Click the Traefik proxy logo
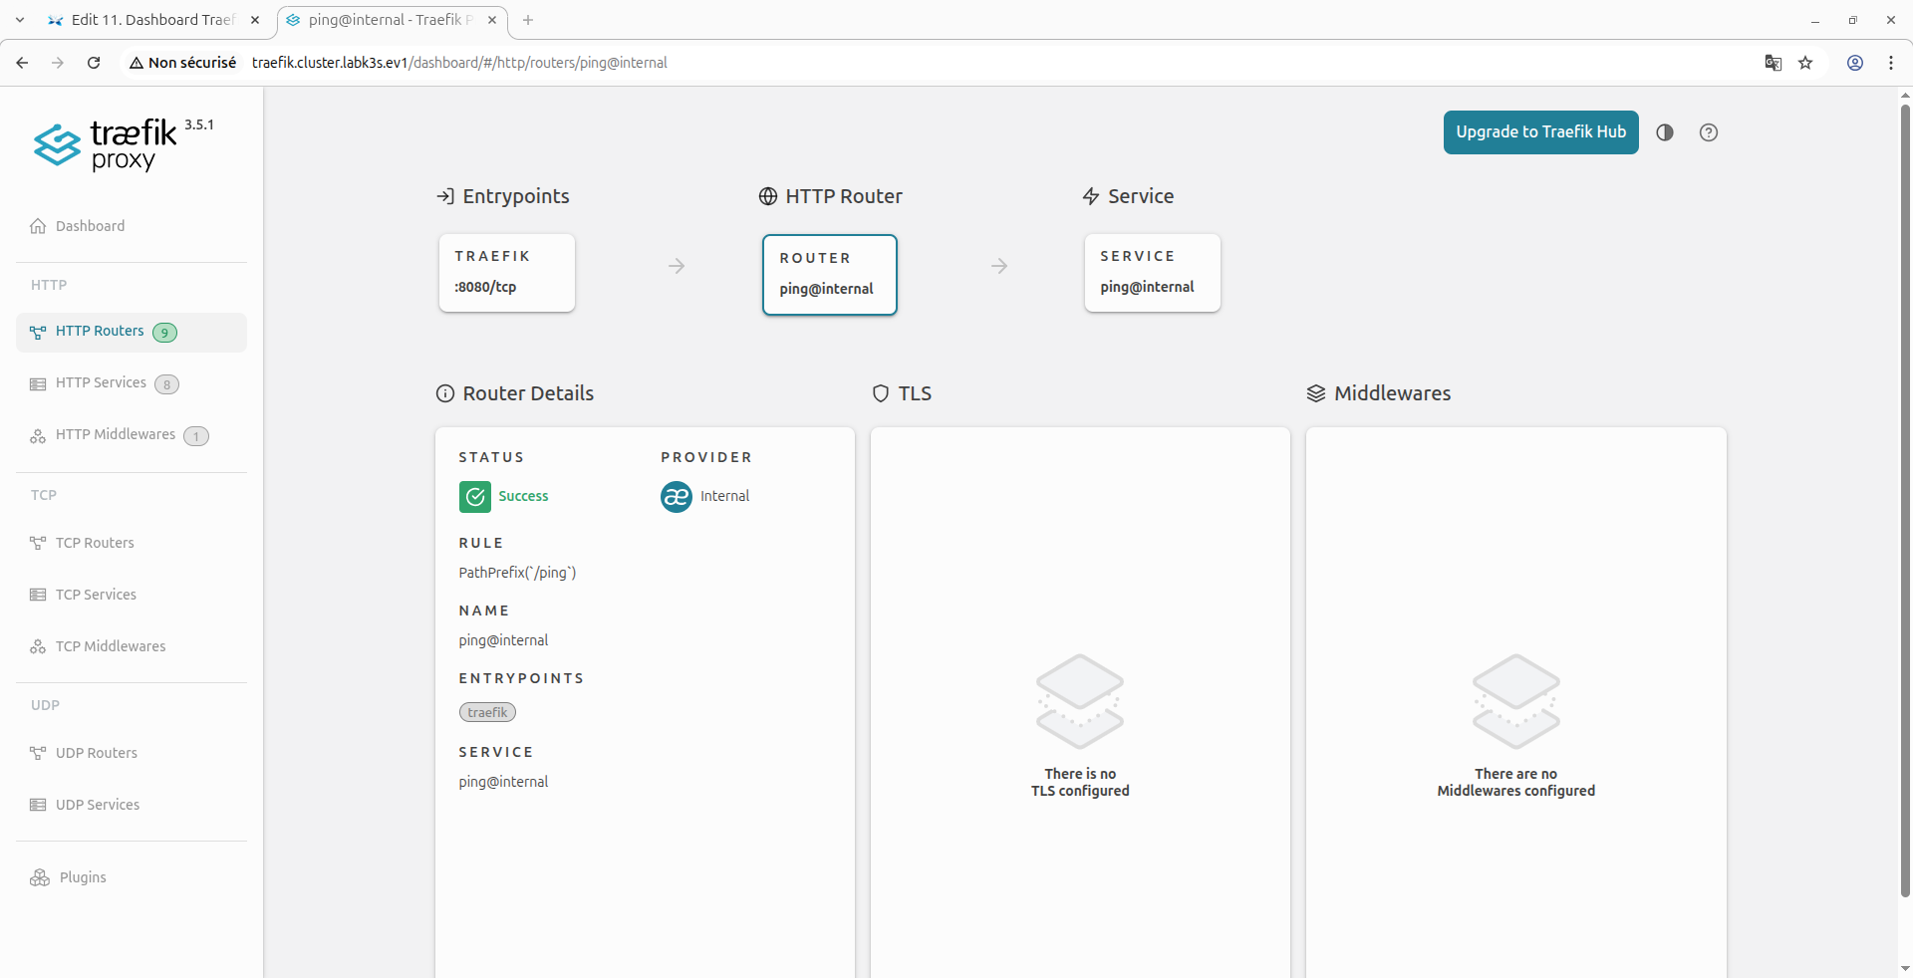This screenshot has height=978, width=1913. point(107,145)
